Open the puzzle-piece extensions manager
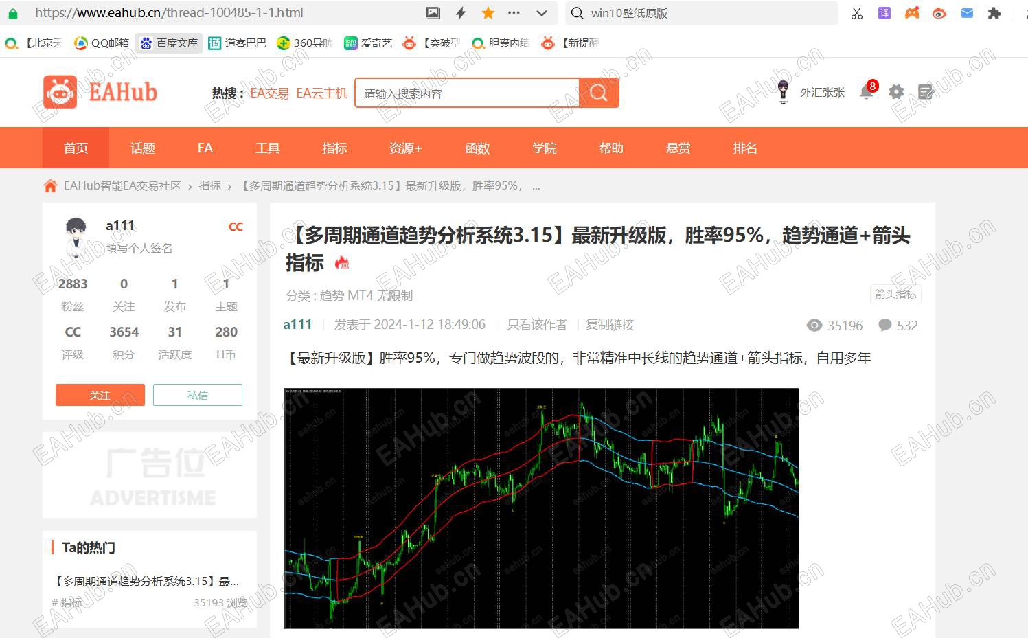This screenshot has width=1028, height=638. pyautogui.click(x=994, y=13)
